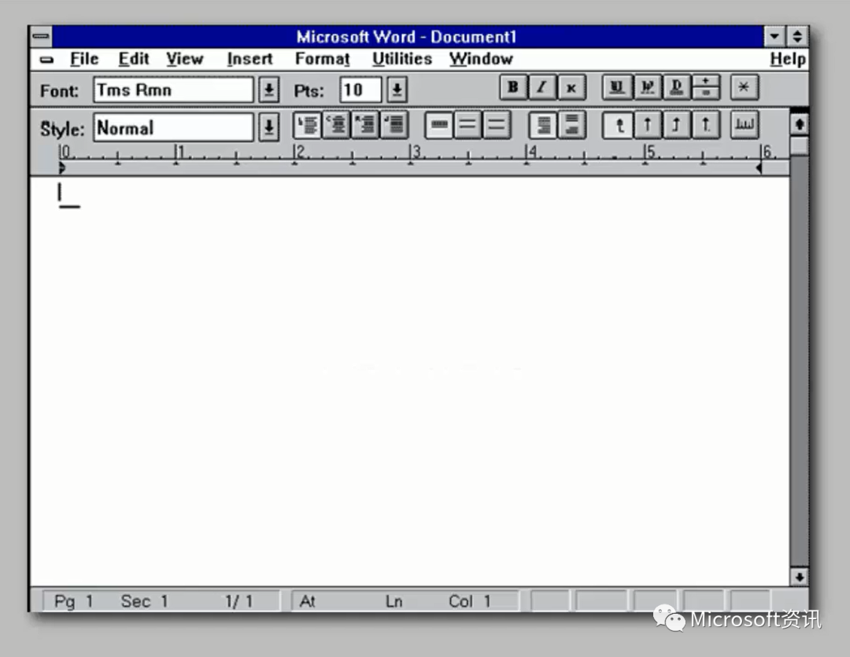Choose double line spacing icon
The height and width of the screenshot is (657, 850).
[496, 125]
